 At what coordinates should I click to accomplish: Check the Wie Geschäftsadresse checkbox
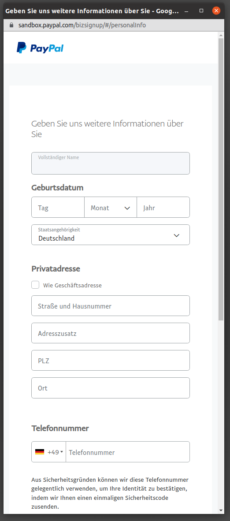click(35, 285)
